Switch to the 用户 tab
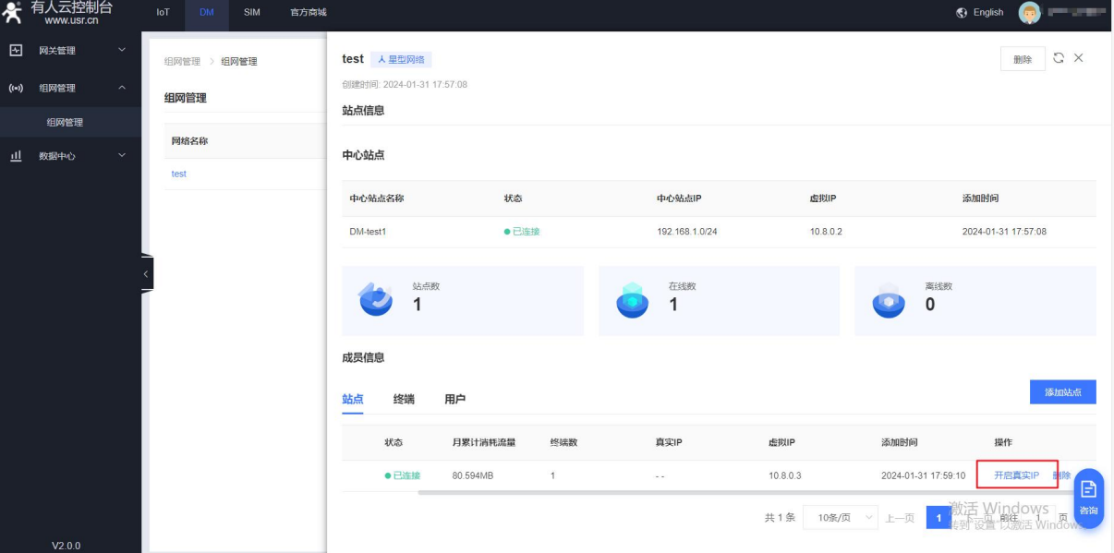 point(454,400)
